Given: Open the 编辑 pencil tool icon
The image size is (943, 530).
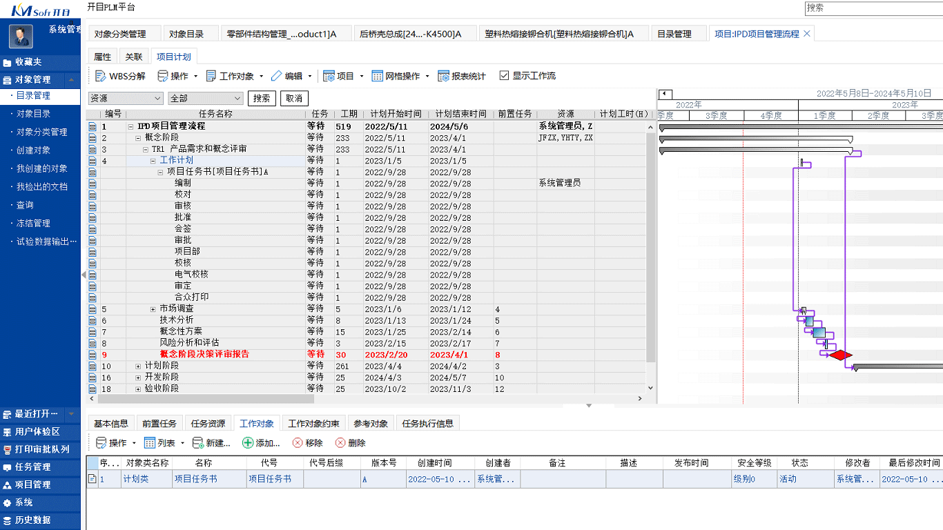Looking at the screenshot, I should tap(275, 76).
